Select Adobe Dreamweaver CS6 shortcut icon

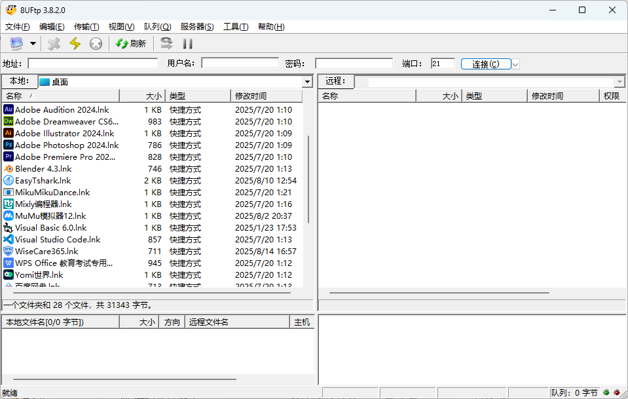point(9,121)
